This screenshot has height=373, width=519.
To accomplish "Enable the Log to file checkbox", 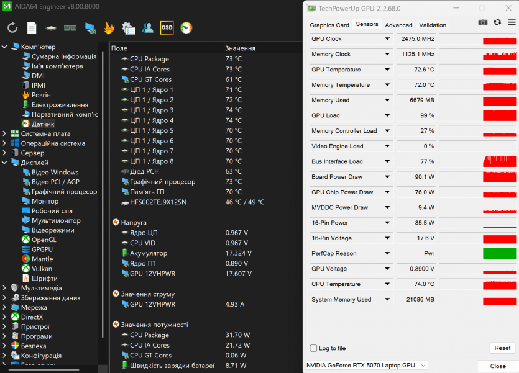I will click(314, 348).
